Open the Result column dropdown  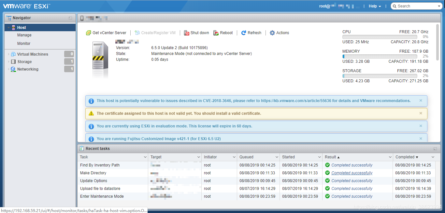pyautogui.click(x=390, y=157)
